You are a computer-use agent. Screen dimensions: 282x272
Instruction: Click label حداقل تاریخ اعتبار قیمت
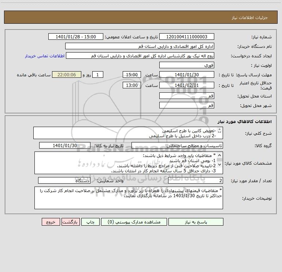255,85
